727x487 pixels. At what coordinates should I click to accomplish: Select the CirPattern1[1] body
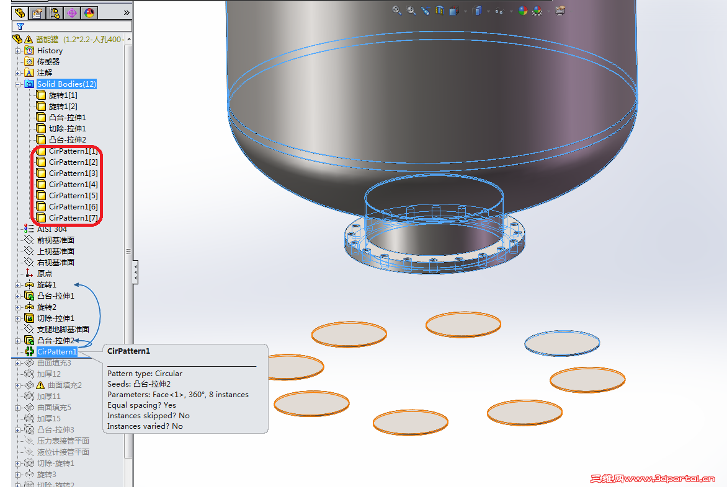coord(73,151)
